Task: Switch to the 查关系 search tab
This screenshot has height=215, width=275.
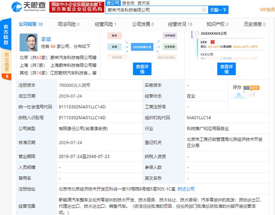Action: pyautogui.click(x=144, y=3)
